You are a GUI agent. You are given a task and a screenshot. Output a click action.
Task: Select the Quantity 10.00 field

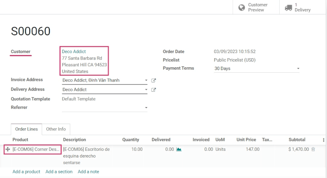pos(131,150)
